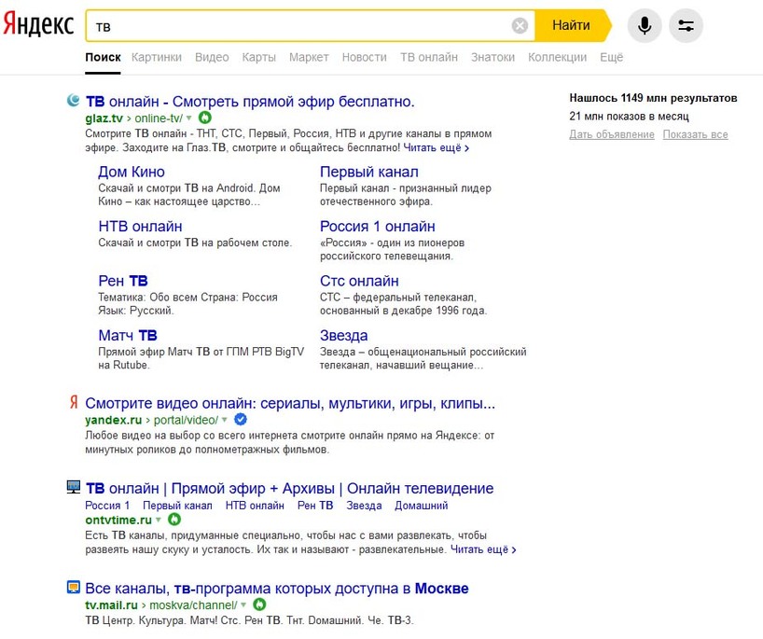This screenshot has width=763, height=639.
Task: Click the 'moskva/channel/' path link
Action: point(193,604)
